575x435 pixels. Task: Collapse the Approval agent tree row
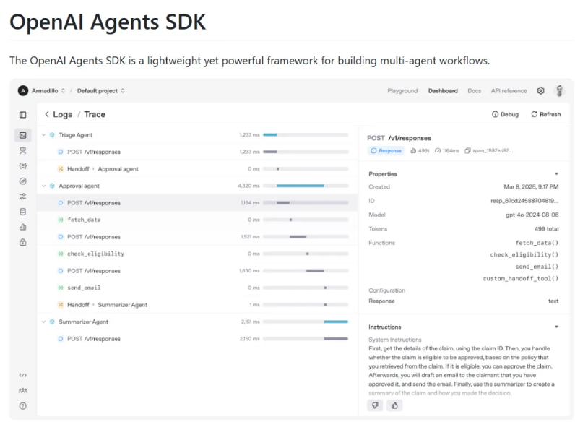pyautogui.click(x=43, y=186)
